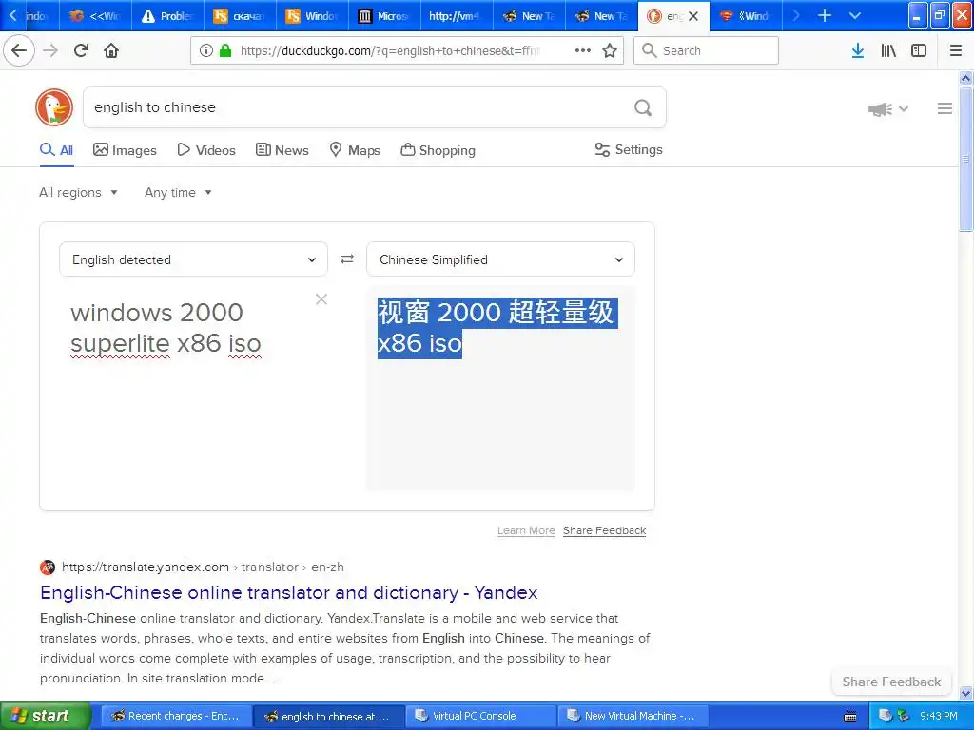Open the Downloads panel
974x730 pixels.
click(x=857, y=50)
